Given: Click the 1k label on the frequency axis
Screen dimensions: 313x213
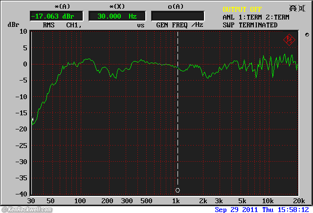Looking at the screenshot, I should click(x=176, y=201).
